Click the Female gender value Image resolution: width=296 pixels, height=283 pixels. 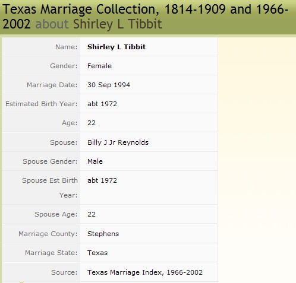[99, 66]
